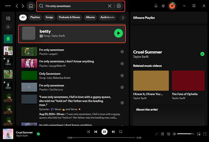Mute the volume speaker icon
This screenshot has width=209, height=142.
tap(174, 134)
